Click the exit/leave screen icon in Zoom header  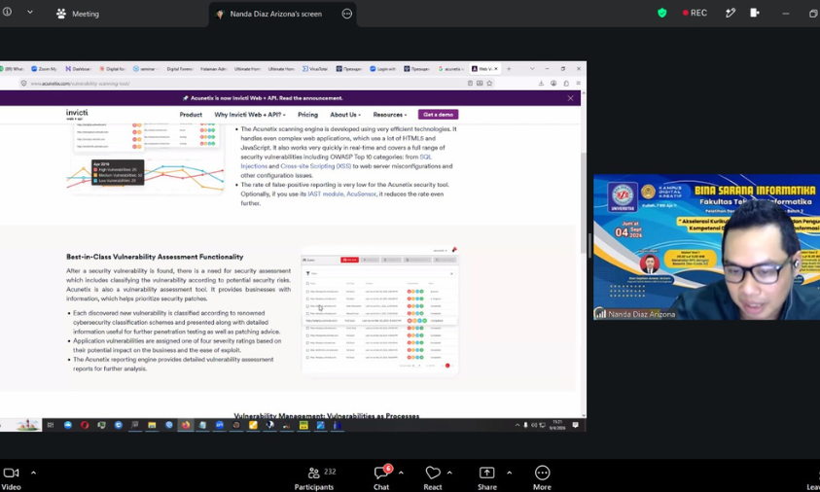click(x=754, y=13)
